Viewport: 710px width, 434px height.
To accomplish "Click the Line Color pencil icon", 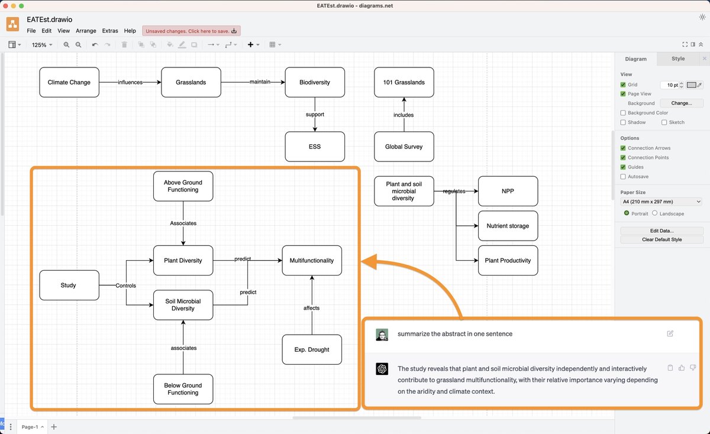I will [x=182, y=44].
